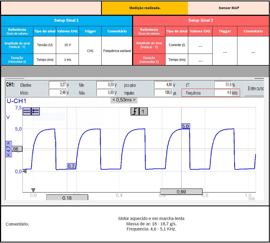Click the trigger channel 1 box

click(143, 111)
